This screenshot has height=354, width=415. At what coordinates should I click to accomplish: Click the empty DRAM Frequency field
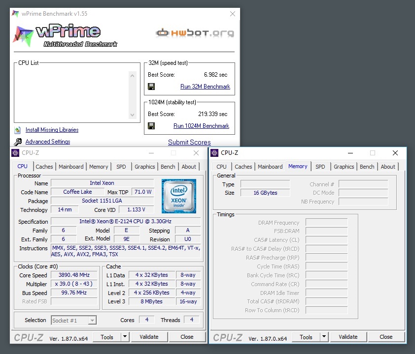point(326,222)
